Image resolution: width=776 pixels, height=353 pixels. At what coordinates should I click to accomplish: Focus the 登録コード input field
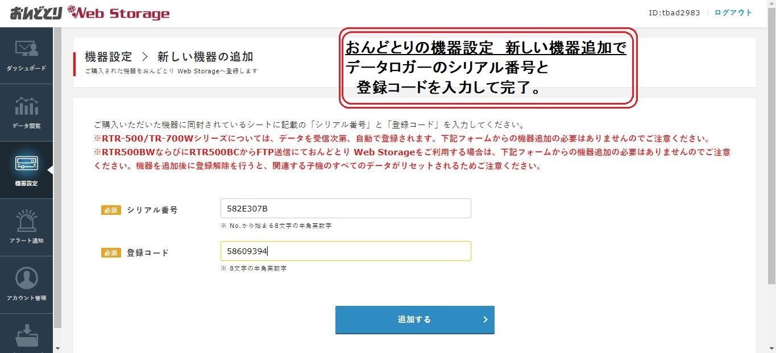point(346,251)
